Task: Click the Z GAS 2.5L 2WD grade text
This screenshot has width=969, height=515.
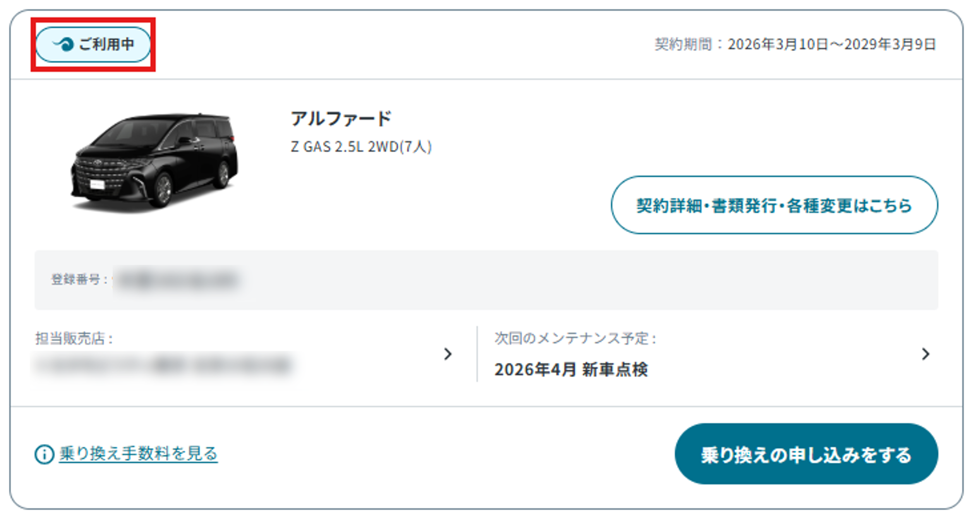Action: pos(361,147)
